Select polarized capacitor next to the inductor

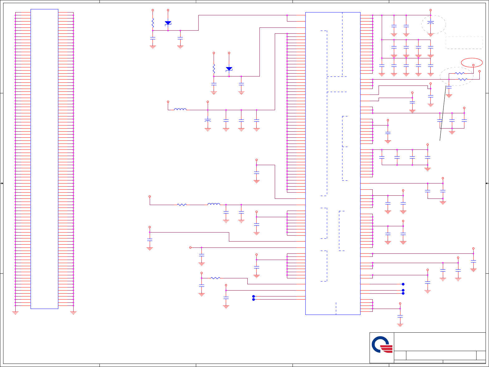pos(208,120)
